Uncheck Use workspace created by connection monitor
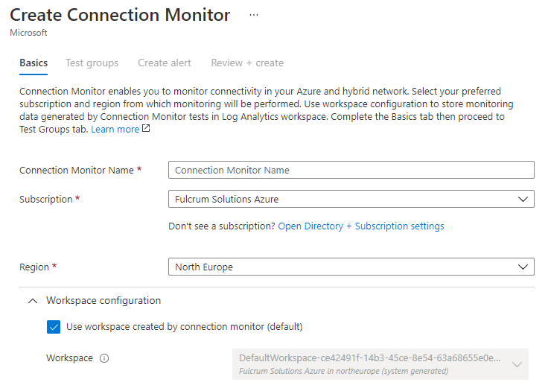The height and width of the screenshot is (391, 548). [x=54, y=326]
